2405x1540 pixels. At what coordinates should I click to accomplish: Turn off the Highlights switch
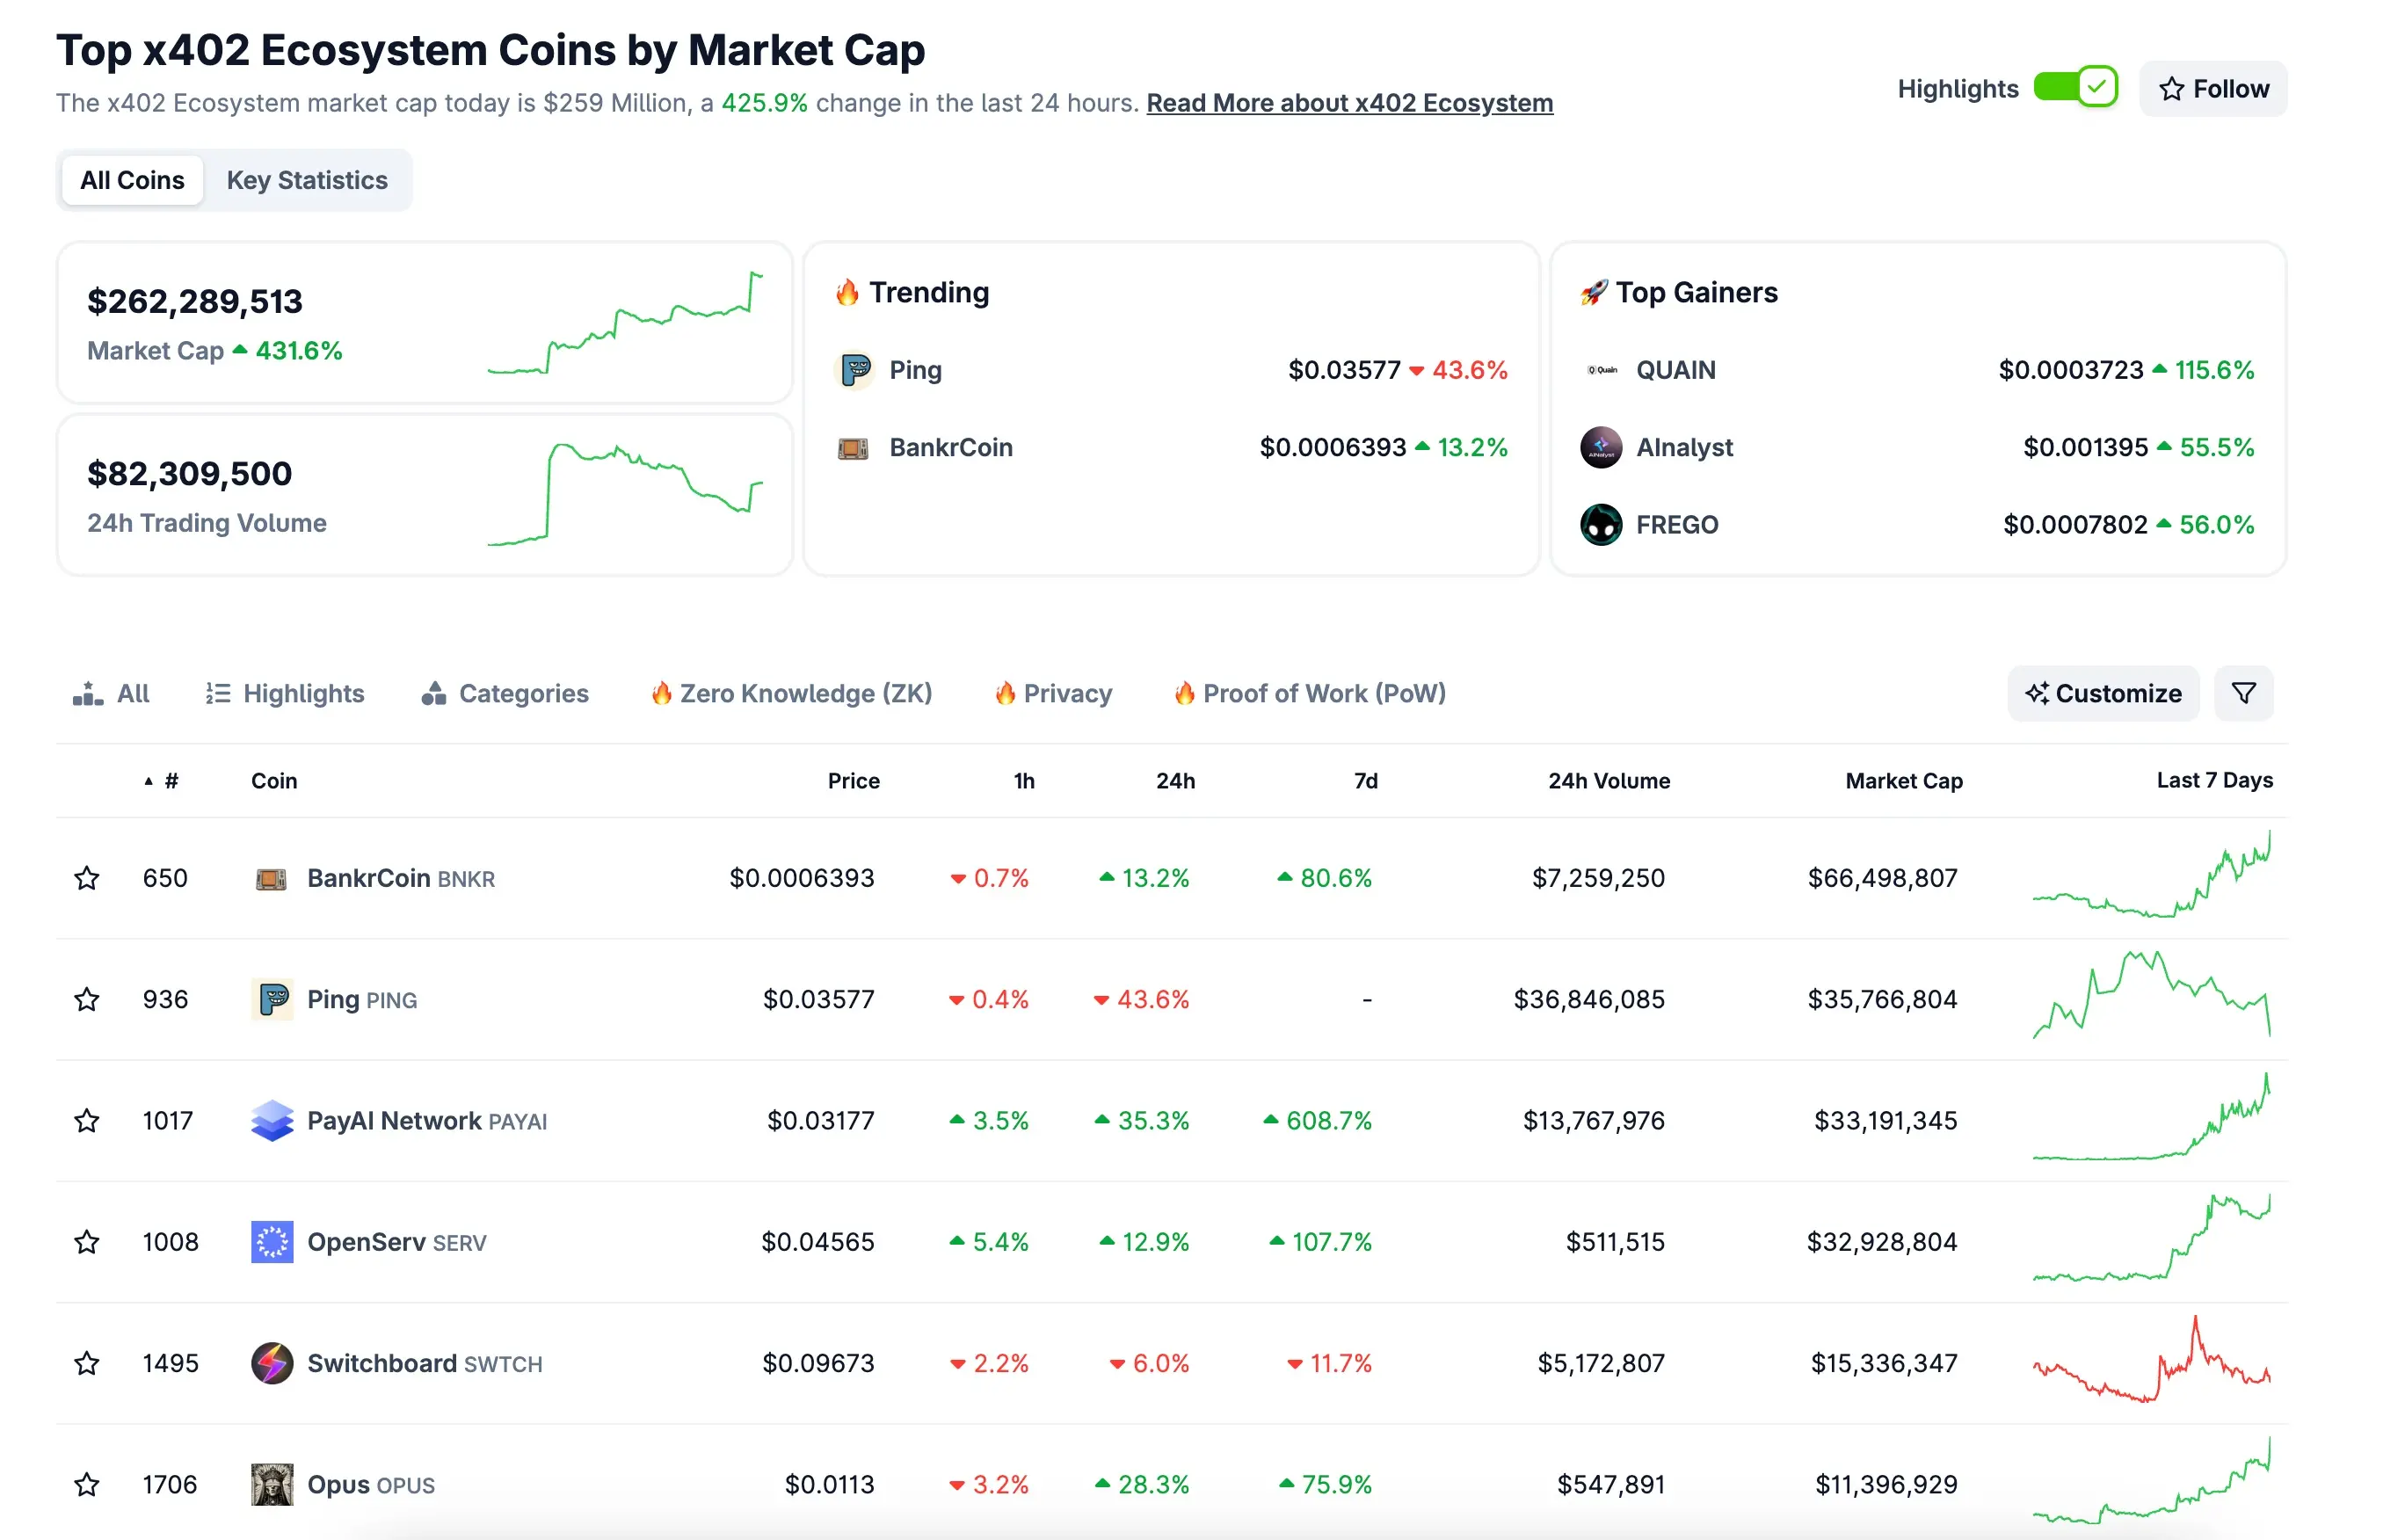[2075, 88]
